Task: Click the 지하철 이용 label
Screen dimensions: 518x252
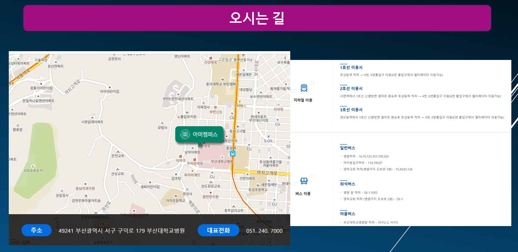Action: coord(303,100)
